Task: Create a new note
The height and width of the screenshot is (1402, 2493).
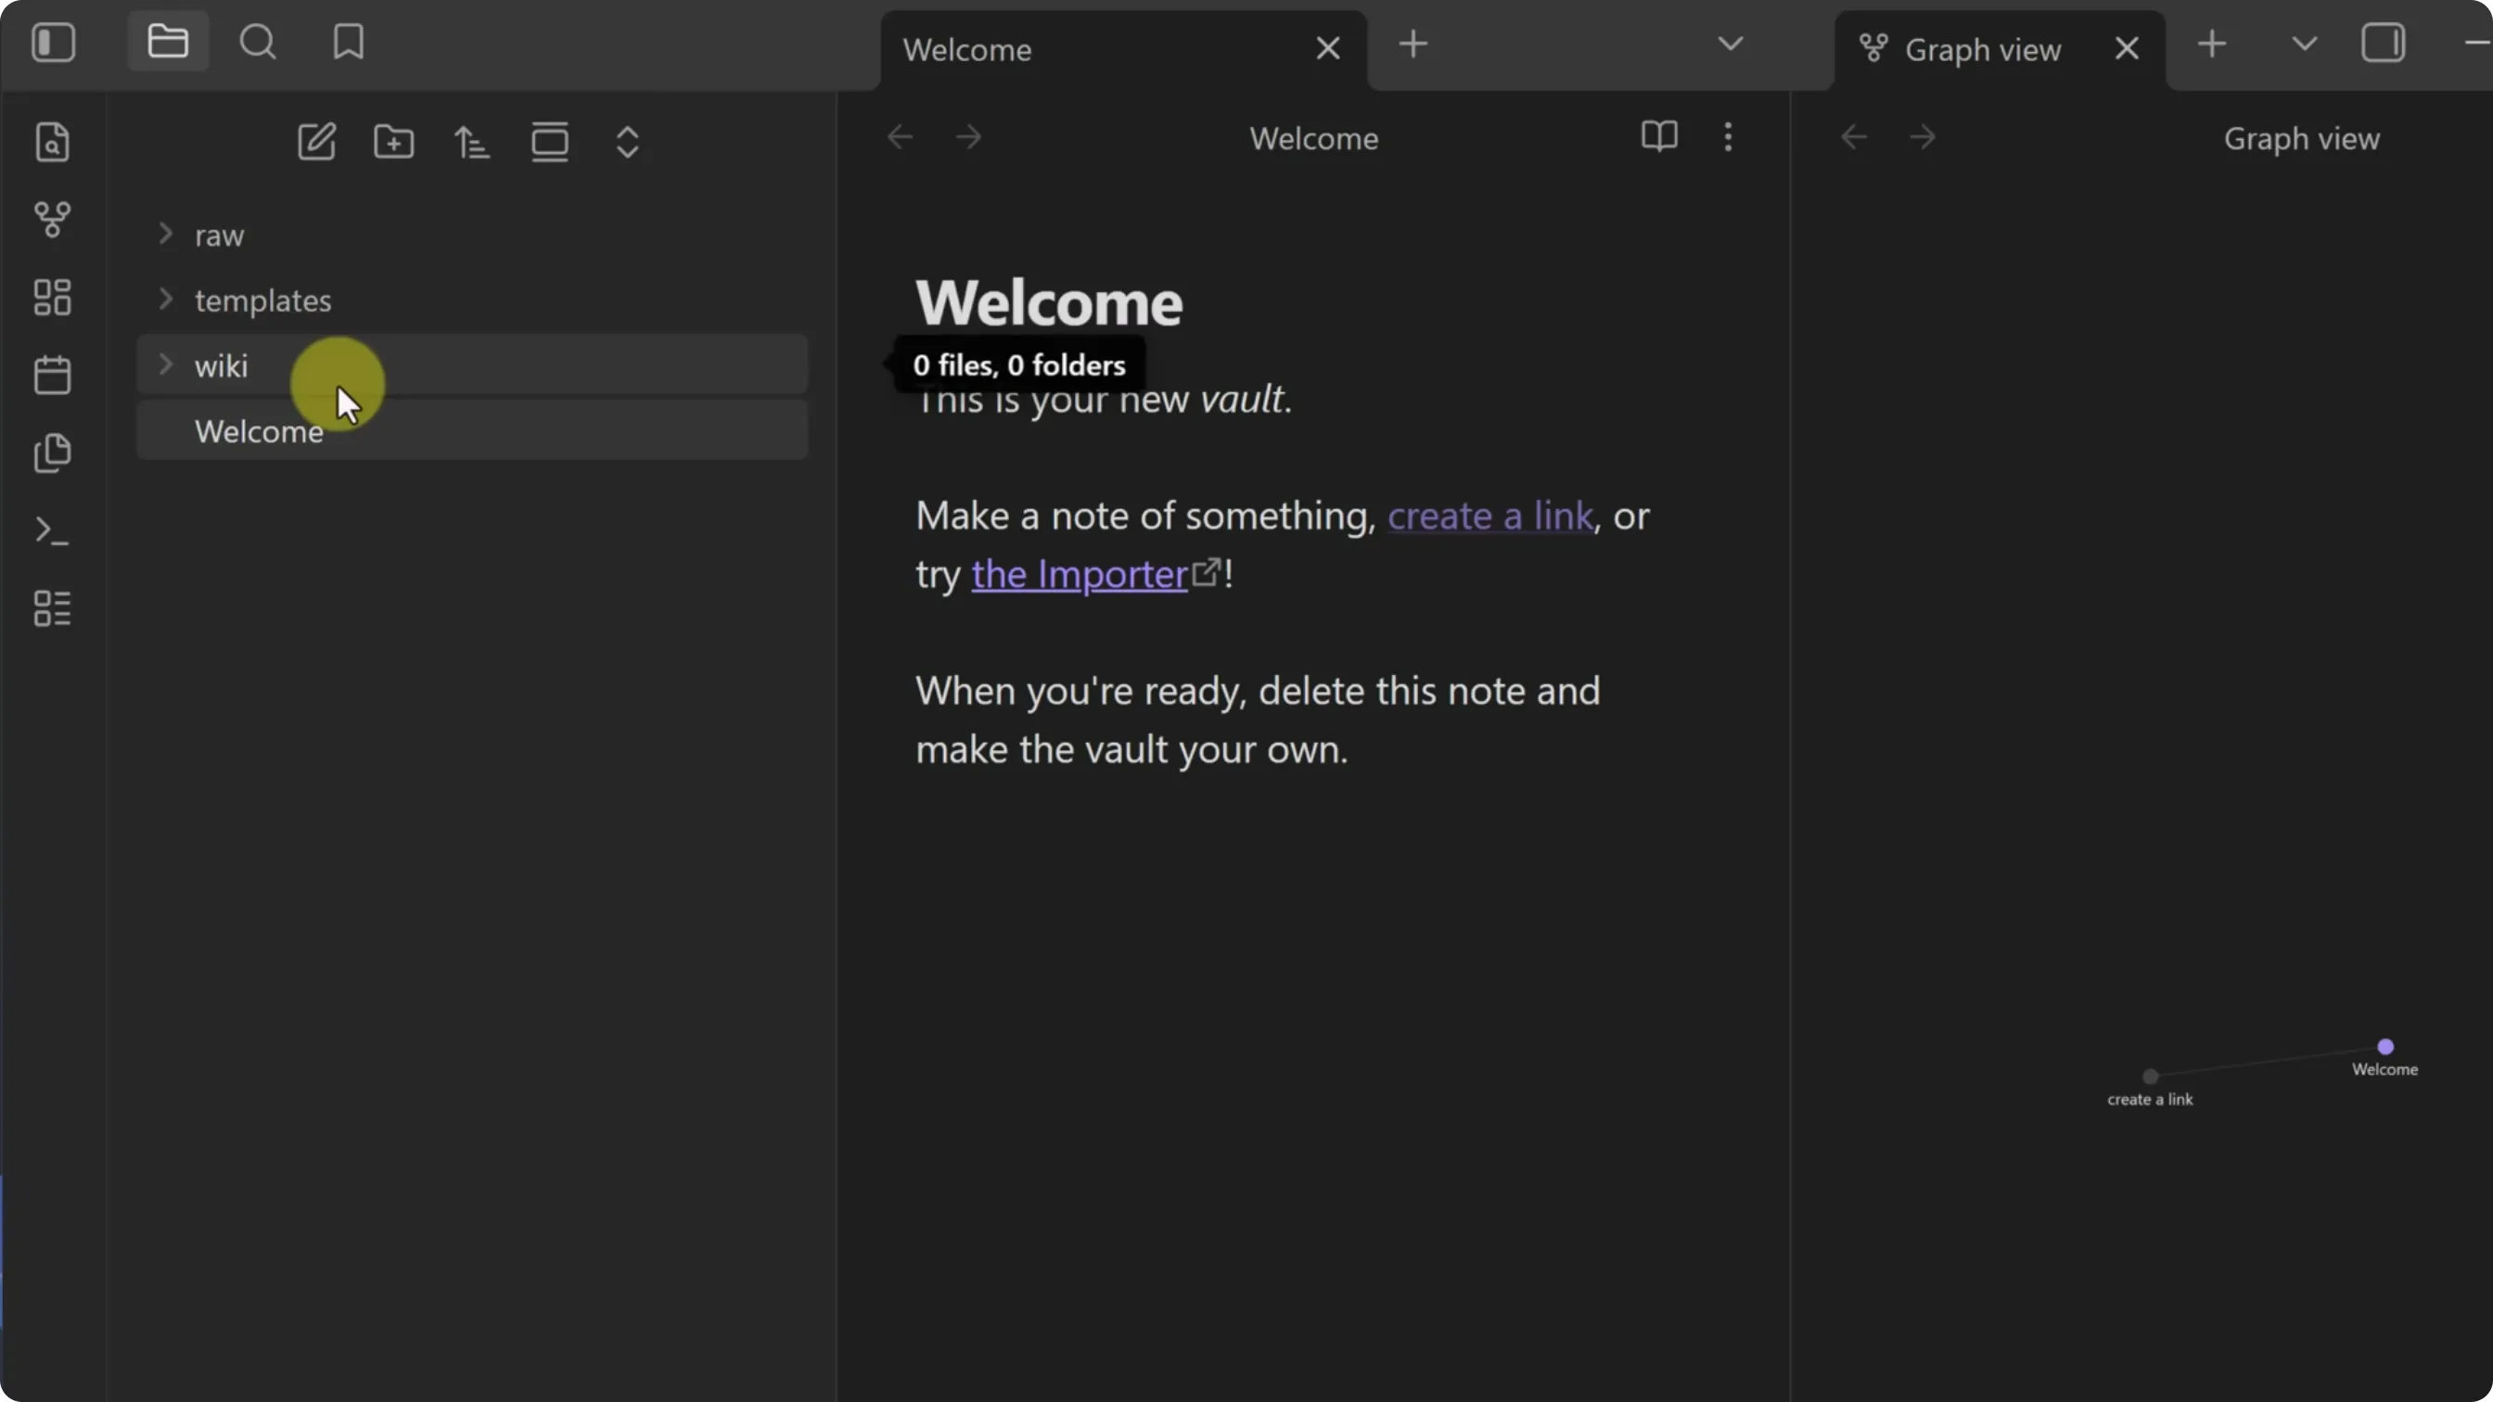Action: coord(316,142)
